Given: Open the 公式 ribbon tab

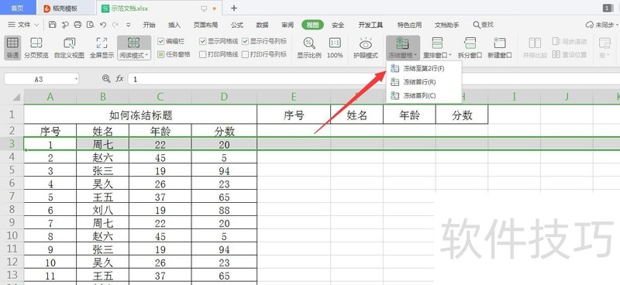Looking at the screenshot, I should (237, 25).
